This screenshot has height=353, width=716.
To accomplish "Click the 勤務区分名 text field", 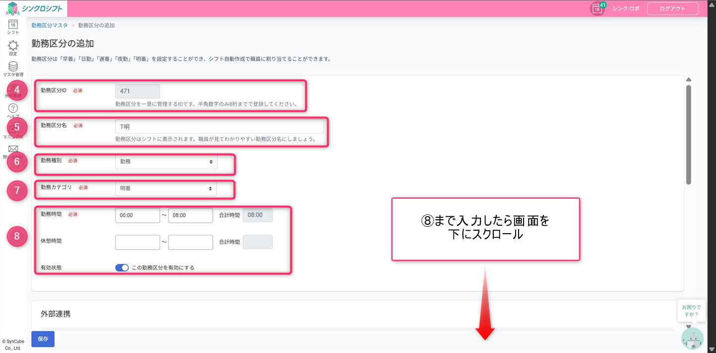I will click(x=219, y=127).
